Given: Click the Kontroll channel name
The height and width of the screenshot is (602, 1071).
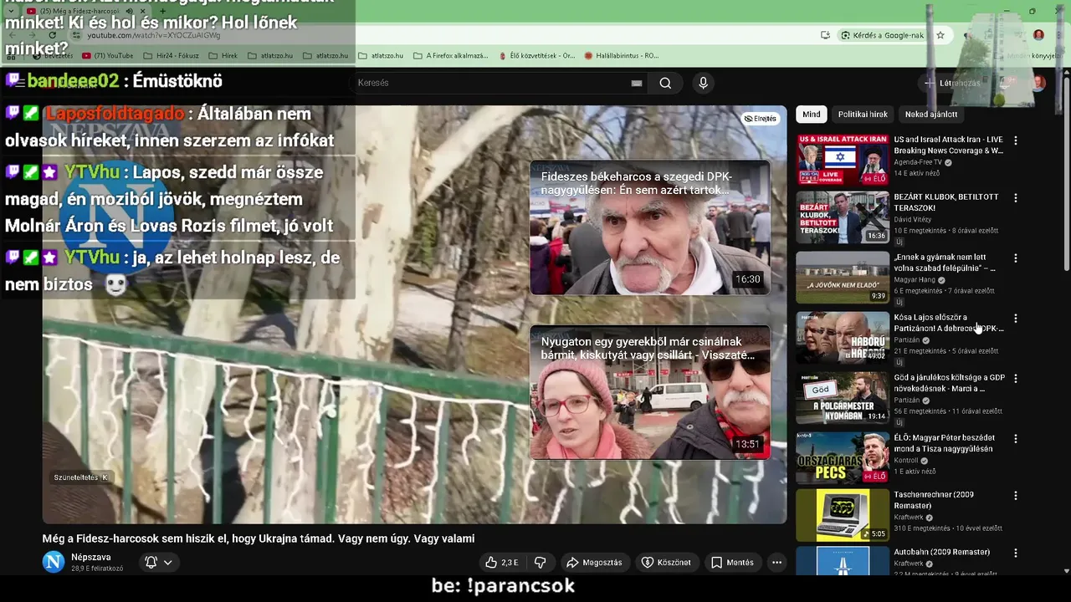Looking at the screenshot, I should (x=906, y=461).
